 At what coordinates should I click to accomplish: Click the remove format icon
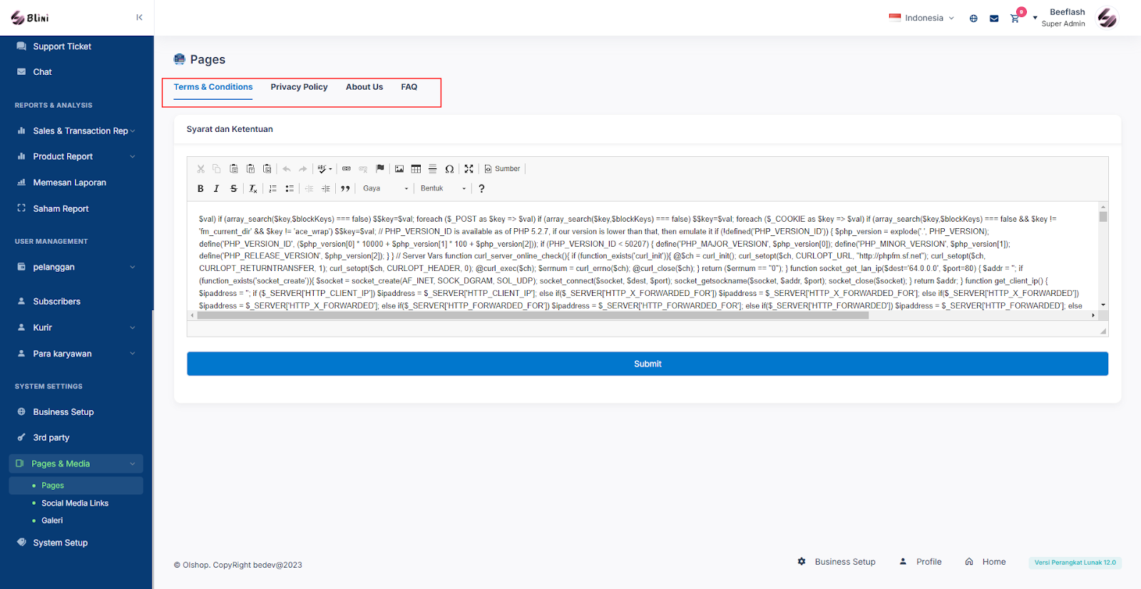[x=252, y=189]
